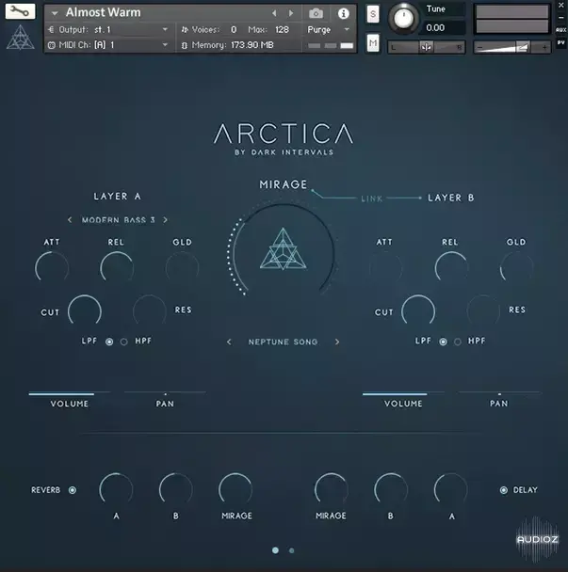Click Layer A REL knob
Viewport: 568px width, 572px height.
pyautogui.click(x=117, y=267)
